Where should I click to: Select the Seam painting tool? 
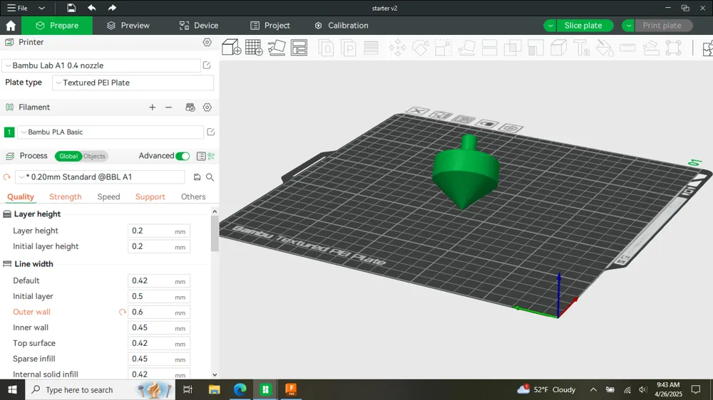pos(558,48)
